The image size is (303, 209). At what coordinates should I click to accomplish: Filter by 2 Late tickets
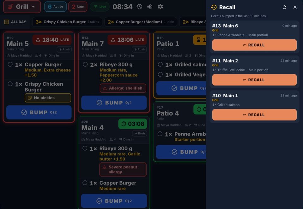[x=78, y=7]
